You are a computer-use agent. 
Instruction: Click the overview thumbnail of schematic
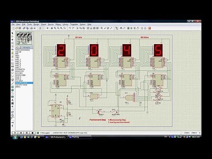(x=24, y=38)
